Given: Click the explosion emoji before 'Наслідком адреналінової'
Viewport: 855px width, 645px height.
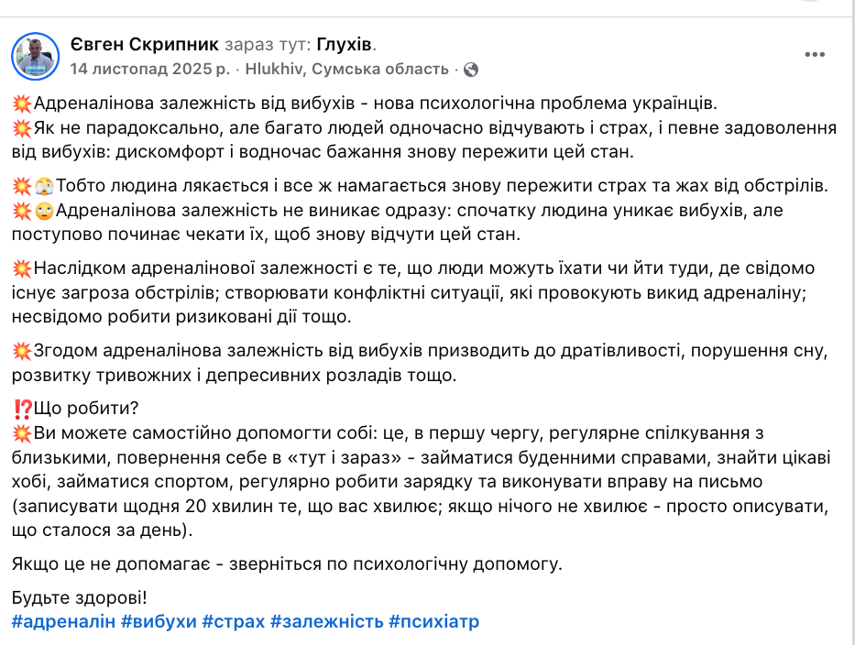Looking at the screenshot, I should [x=22, y=269].
